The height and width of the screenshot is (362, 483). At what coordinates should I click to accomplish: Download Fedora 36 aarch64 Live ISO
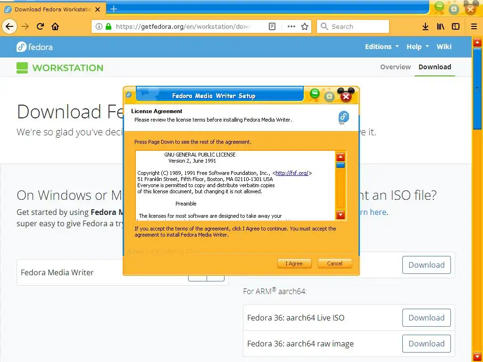[x=426, y=318]
